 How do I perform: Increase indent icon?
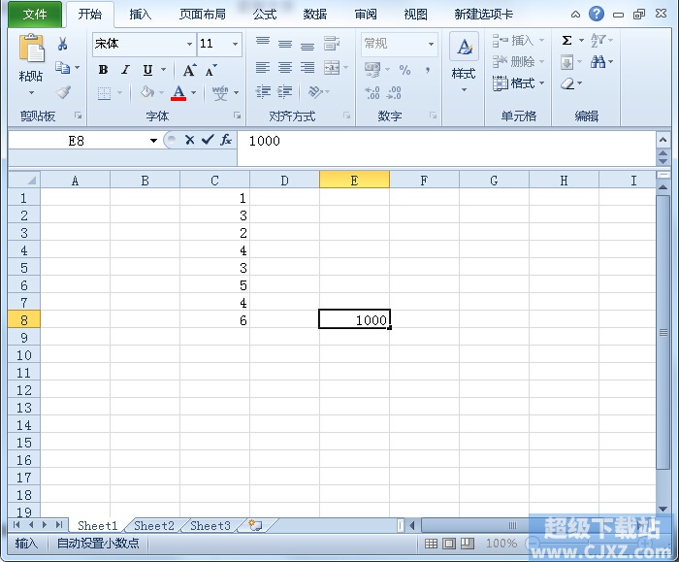[x=284, y=92]
